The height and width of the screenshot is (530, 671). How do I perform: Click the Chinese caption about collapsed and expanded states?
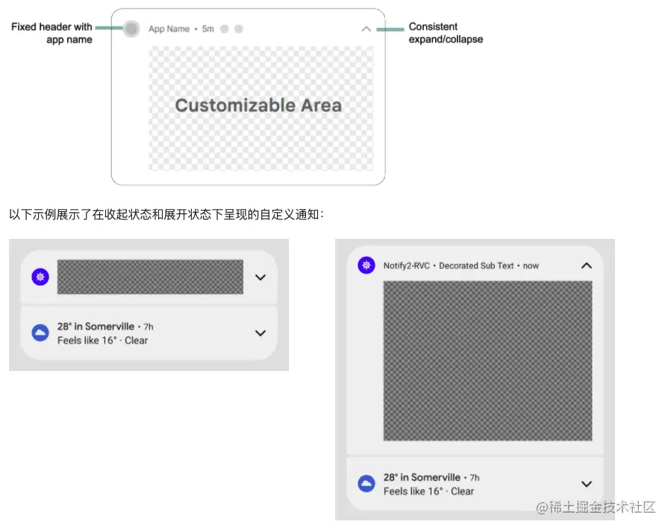166,214
